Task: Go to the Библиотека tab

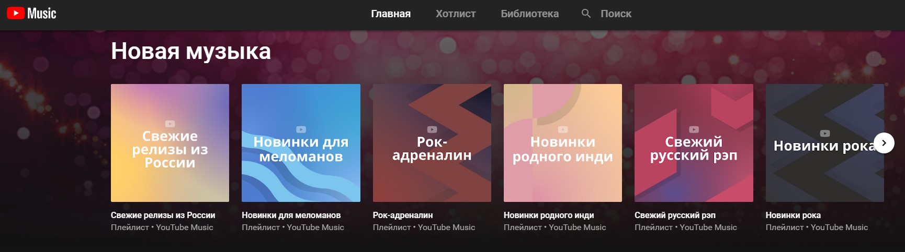Action: 529,14
